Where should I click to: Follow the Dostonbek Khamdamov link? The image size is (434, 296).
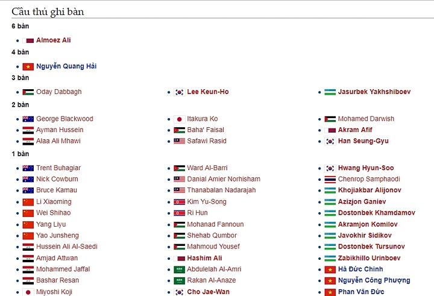[x=376, y=213]
